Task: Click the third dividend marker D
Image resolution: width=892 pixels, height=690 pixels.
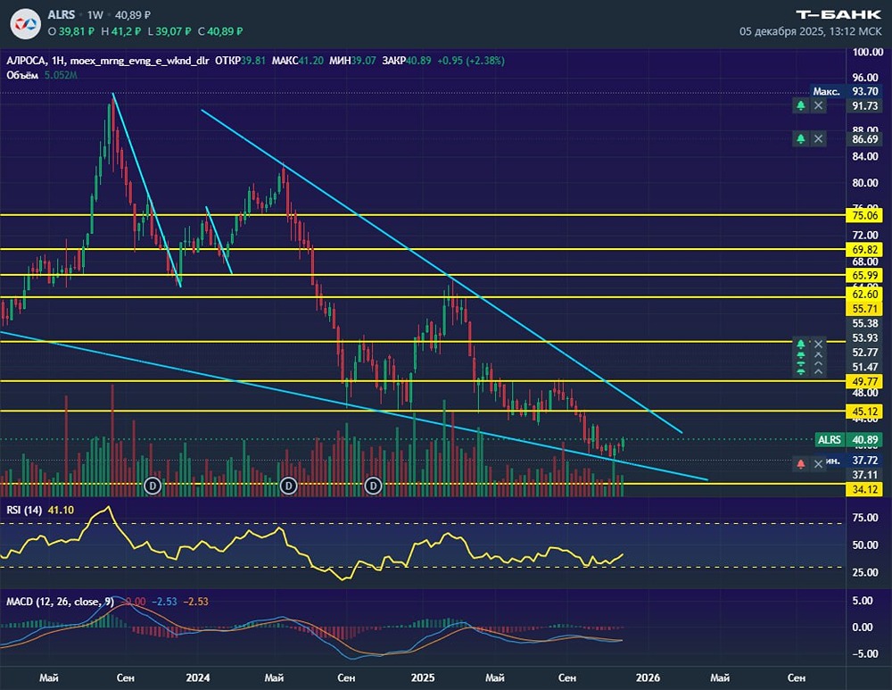Action: coord(374,485)
